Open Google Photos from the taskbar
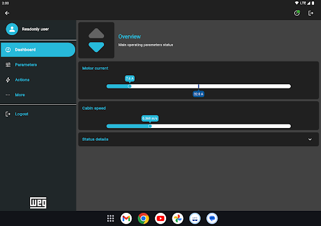Viewport: 321px width, 226px height. point(177,218)
